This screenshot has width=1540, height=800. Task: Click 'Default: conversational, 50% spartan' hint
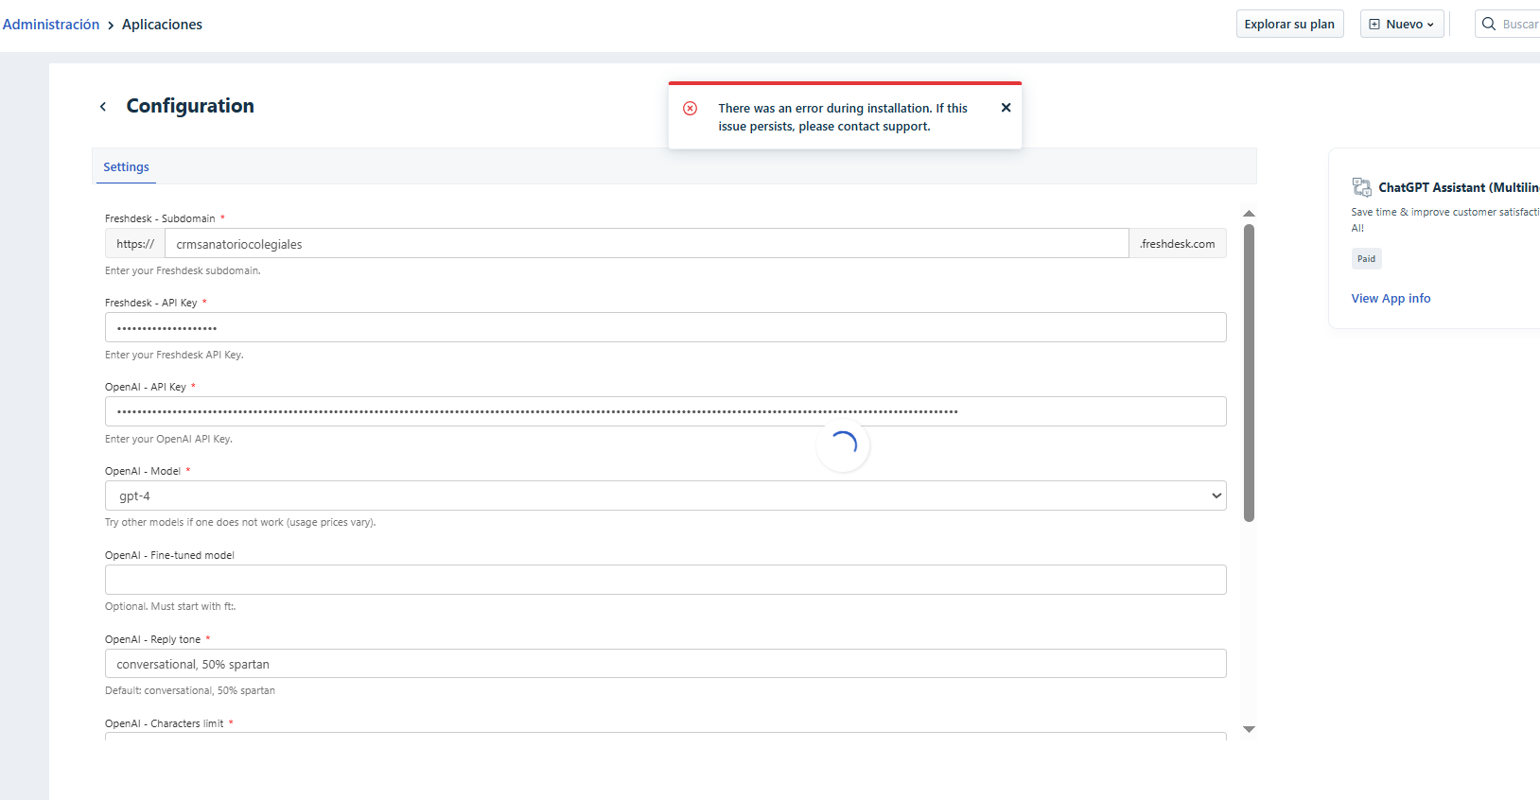tap(190, 690)
